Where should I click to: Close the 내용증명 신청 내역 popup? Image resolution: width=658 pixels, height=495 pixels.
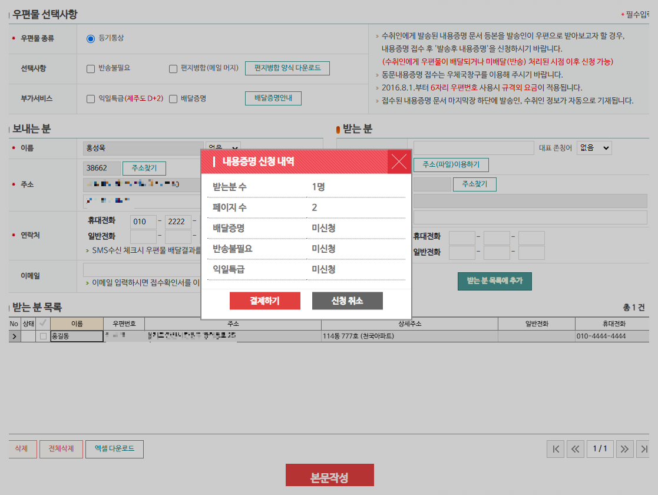(x=400, y=163)
